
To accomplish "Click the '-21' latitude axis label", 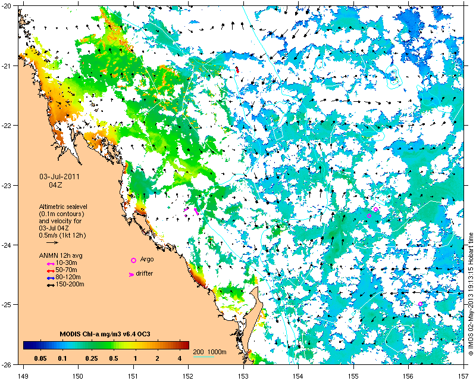I will [6, 66].
